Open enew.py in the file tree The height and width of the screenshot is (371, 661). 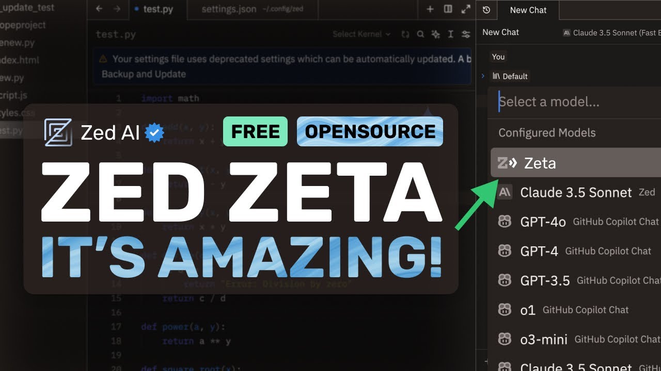tap(17, 42)
